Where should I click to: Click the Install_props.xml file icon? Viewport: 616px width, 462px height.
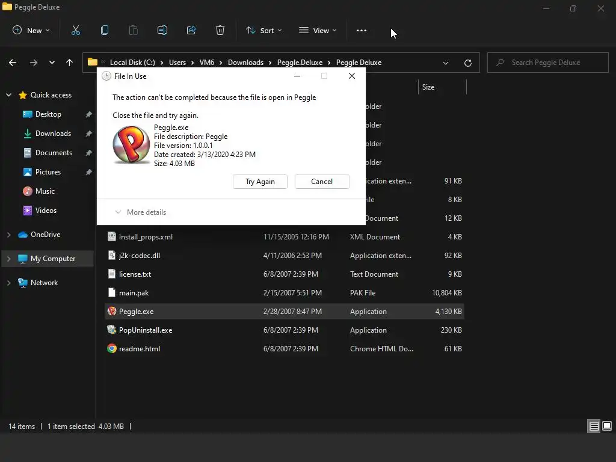pos(112,236)
